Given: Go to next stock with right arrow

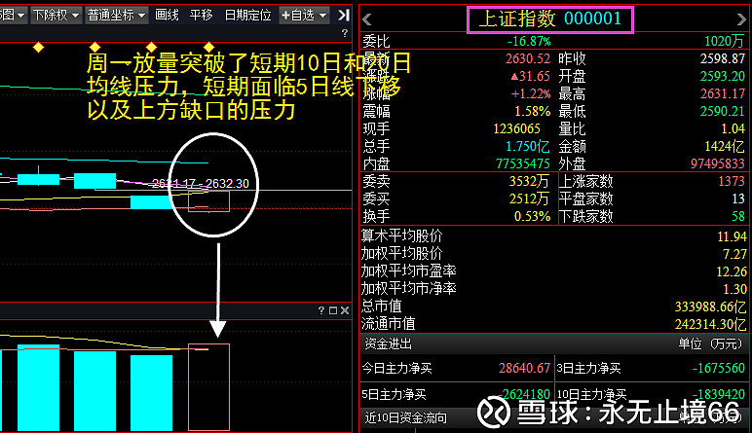Looking at the screenshot, I should pyautogui.click(x=741, y=19).
